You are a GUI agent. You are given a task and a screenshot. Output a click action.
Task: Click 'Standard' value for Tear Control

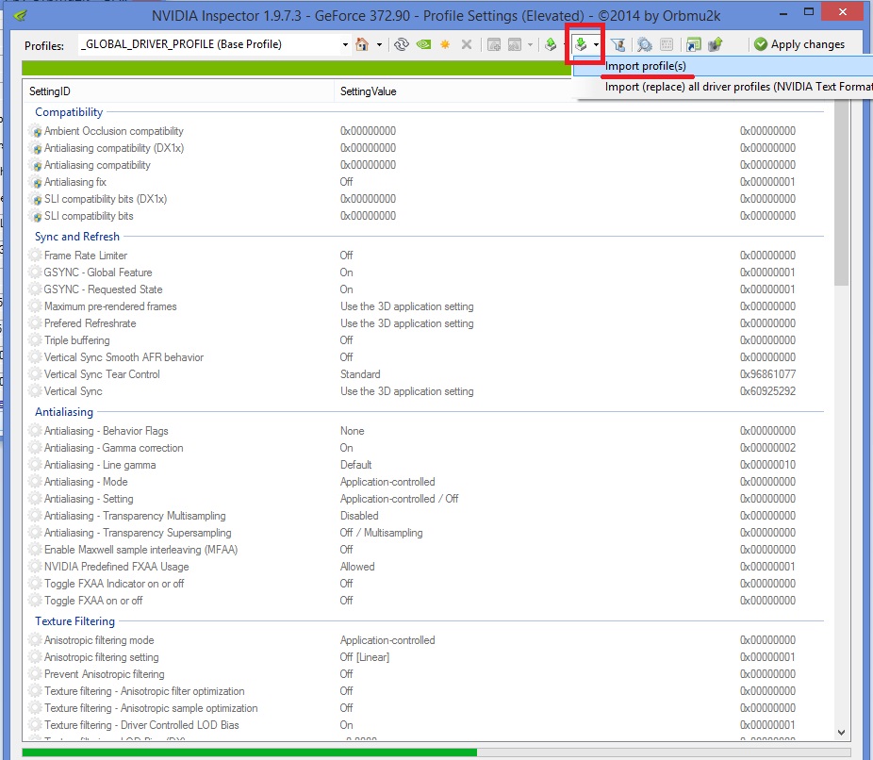pos(360,374)
